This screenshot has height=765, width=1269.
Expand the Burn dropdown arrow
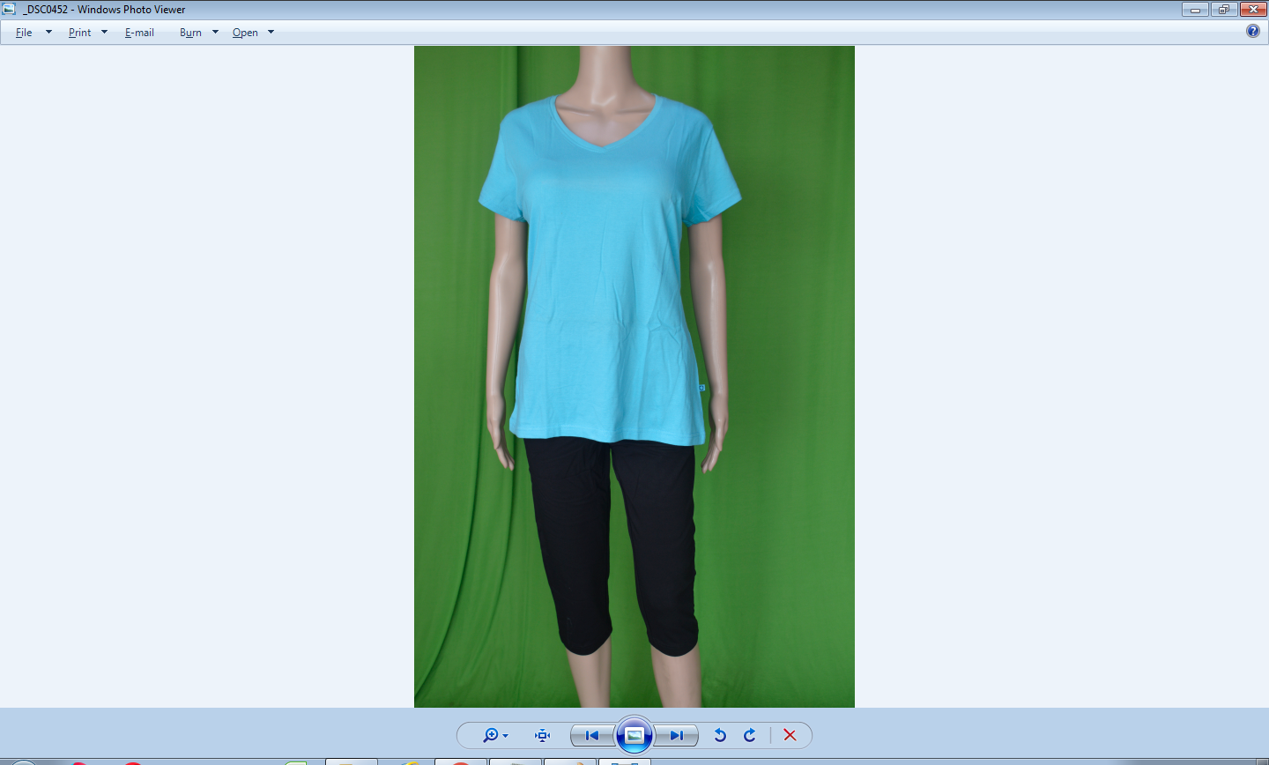click(x=215, y=33)
